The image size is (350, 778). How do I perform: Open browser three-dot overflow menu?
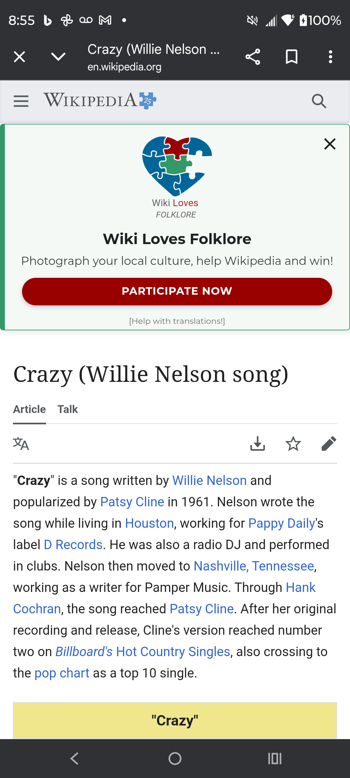330,57
